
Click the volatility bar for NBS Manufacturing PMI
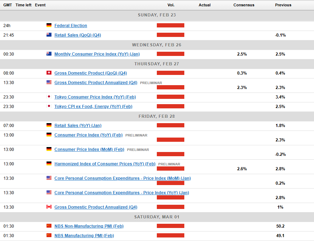tap(171, 236)
